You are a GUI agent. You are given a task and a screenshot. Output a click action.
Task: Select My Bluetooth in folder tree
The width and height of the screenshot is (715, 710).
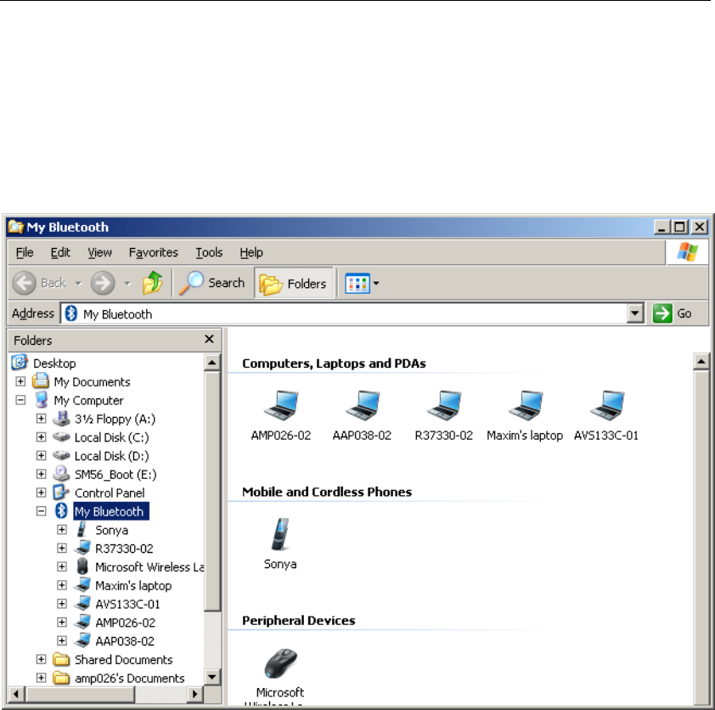110,511
